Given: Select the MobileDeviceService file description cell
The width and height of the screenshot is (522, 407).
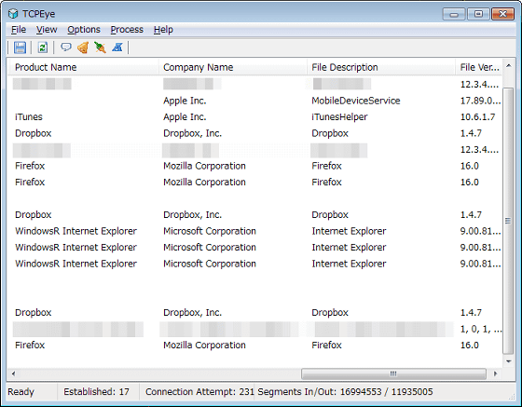Looking at the screenshot, I should coord(356,101).
